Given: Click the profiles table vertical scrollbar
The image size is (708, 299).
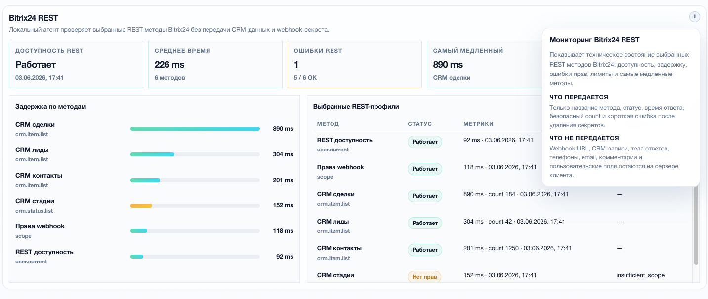Looking at the screenshot, I should (x=696, y=225).
